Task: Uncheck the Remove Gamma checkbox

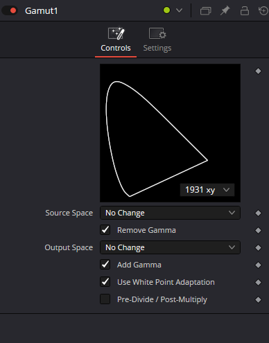Action: point(105,230)
